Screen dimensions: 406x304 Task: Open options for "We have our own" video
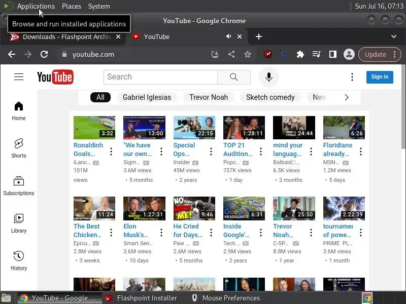(x=161, y=151)
